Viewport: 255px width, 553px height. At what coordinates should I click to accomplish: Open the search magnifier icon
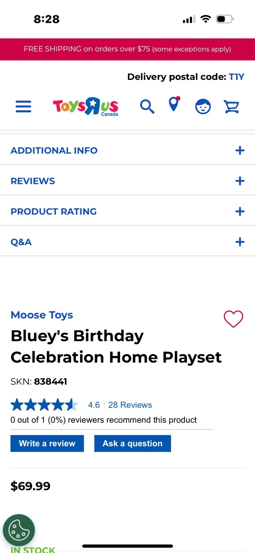(147, 106)
